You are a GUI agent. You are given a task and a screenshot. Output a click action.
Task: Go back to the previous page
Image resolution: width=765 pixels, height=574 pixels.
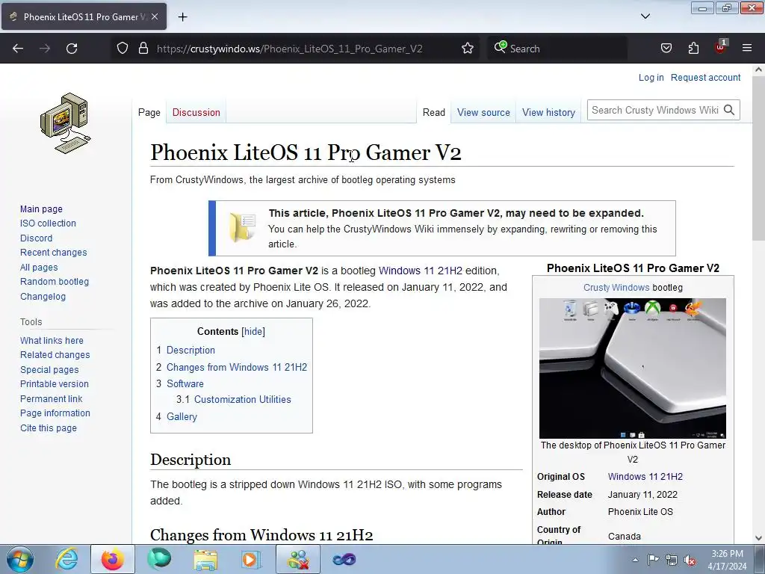[x=18, y=49]
